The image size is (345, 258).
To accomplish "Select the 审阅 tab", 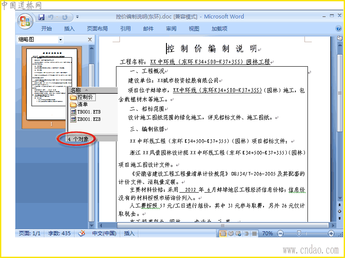I will tap(171, 28).
